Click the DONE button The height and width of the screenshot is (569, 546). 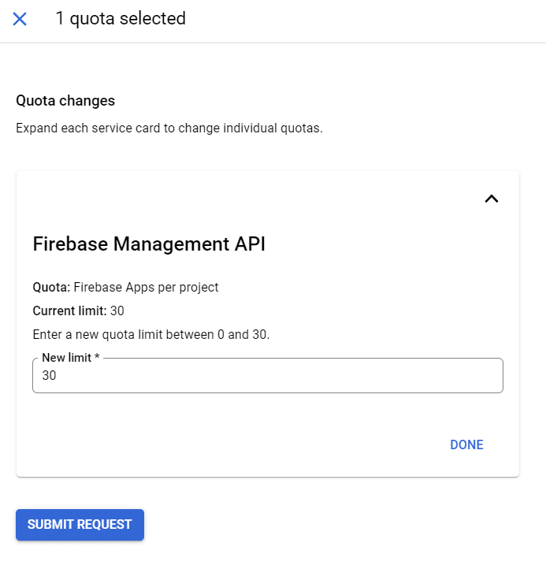466,444
